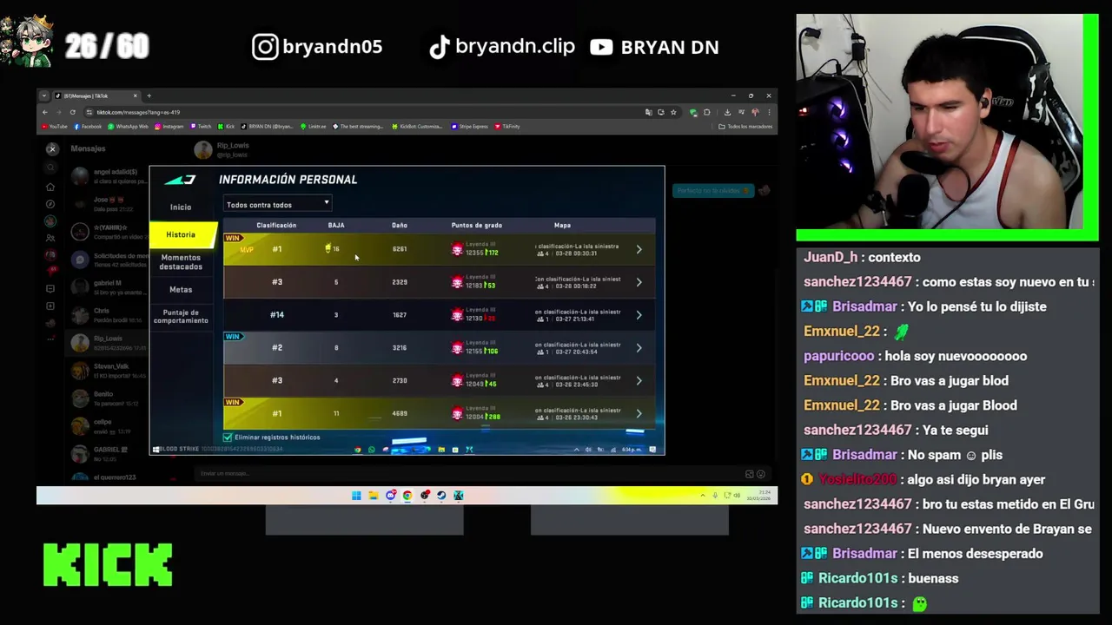
Task: Open Twitch bookmark
Action: click(201, 127)
